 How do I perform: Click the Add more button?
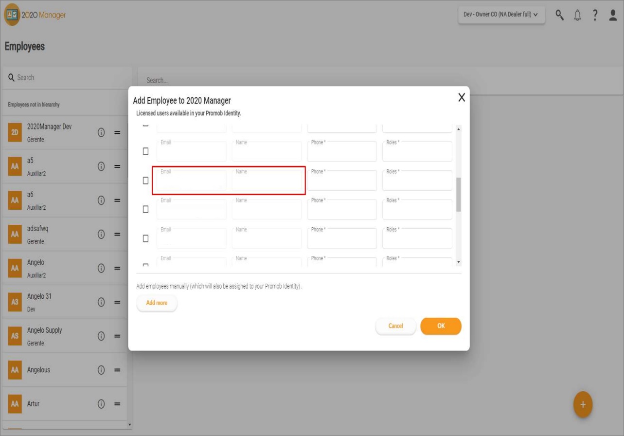coord(157,303)
